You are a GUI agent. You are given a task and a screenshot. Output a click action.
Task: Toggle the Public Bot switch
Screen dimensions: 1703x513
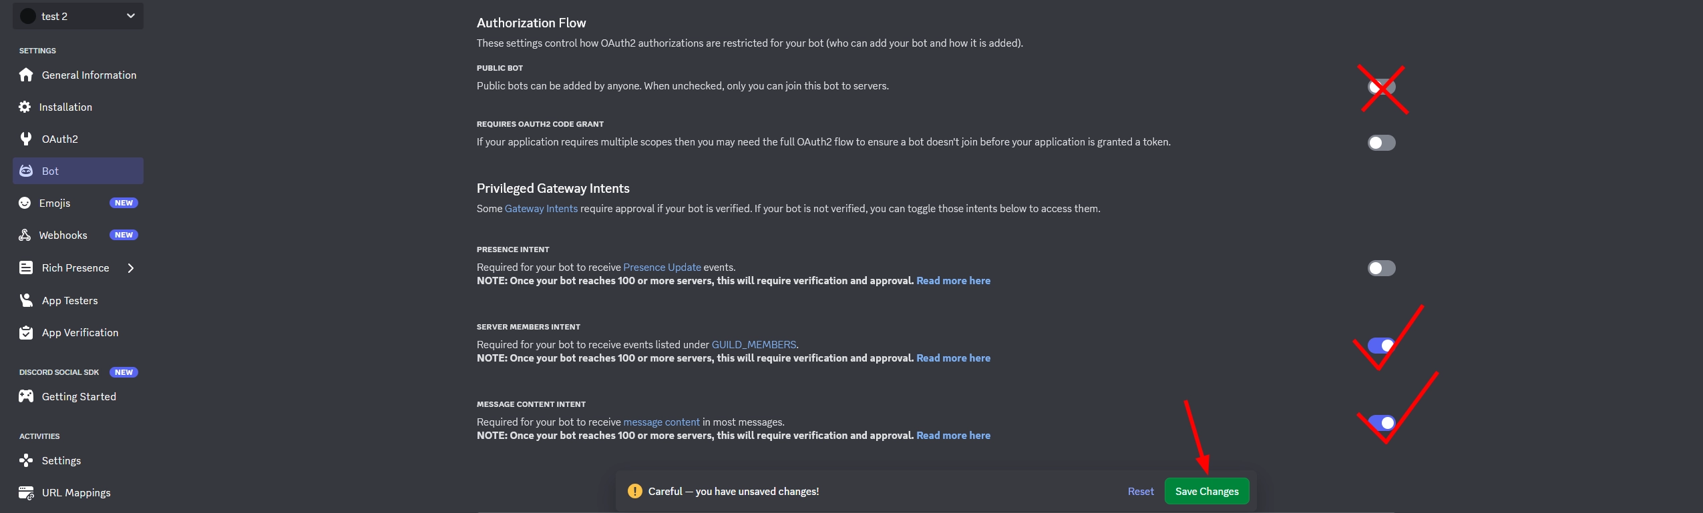point(1381,87)
